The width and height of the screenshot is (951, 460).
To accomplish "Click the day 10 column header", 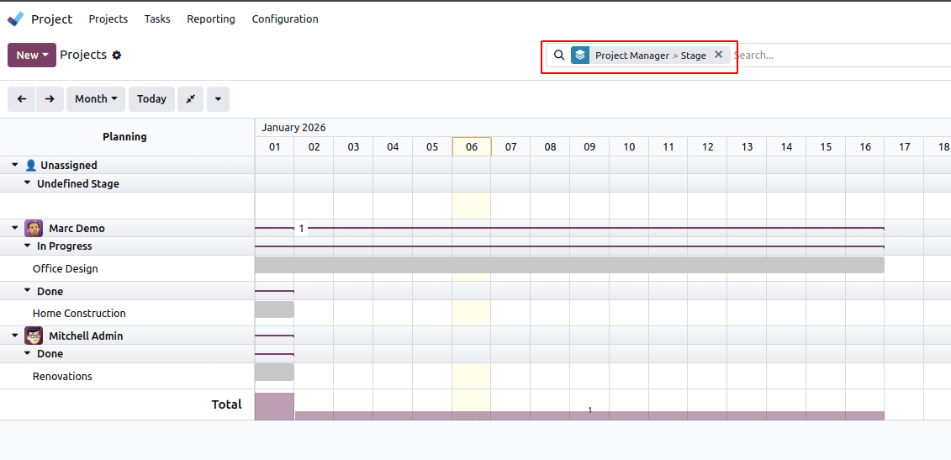I will pyautogui.click(x=629, y=146).
